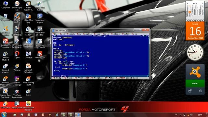Open the Screenshot Captor shortcut

tap(40, 19)
